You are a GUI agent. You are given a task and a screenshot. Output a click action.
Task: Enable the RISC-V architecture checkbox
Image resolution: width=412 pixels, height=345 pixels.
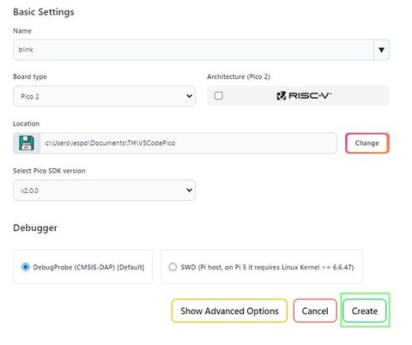[219, 95]
